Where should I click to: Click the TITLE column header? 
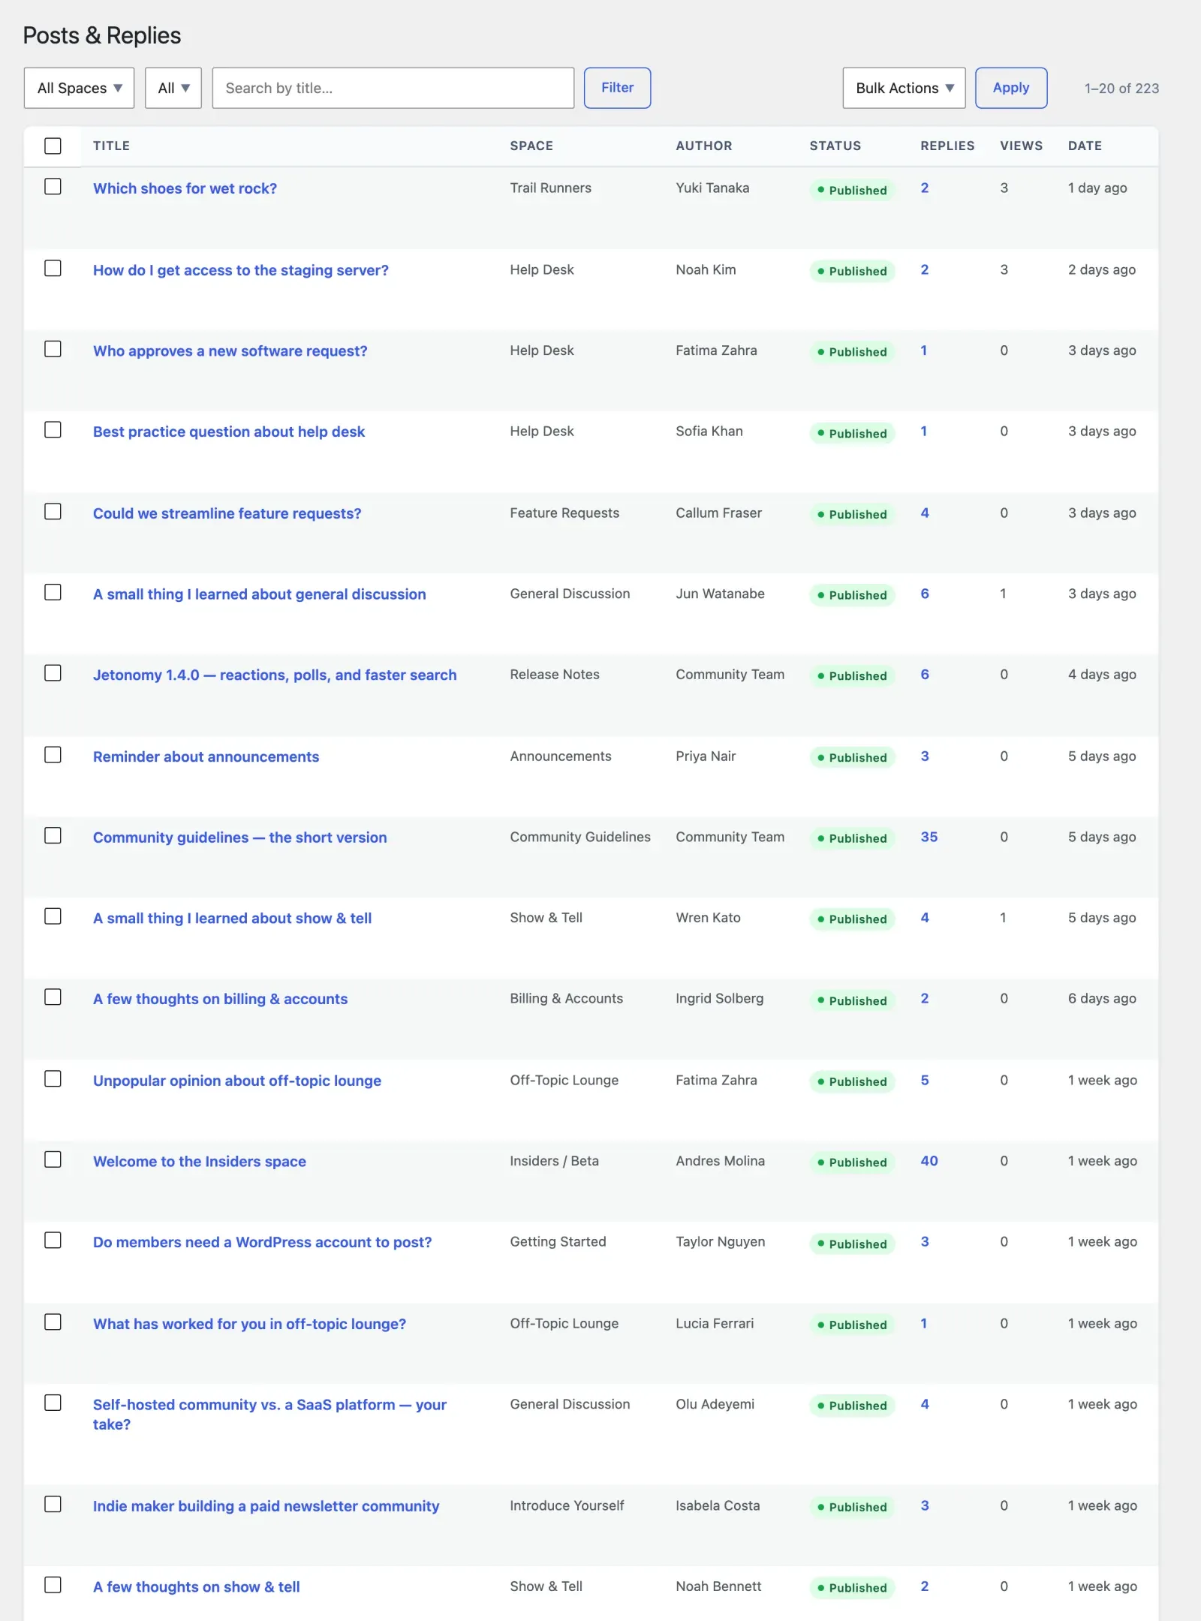coord(111,146)
